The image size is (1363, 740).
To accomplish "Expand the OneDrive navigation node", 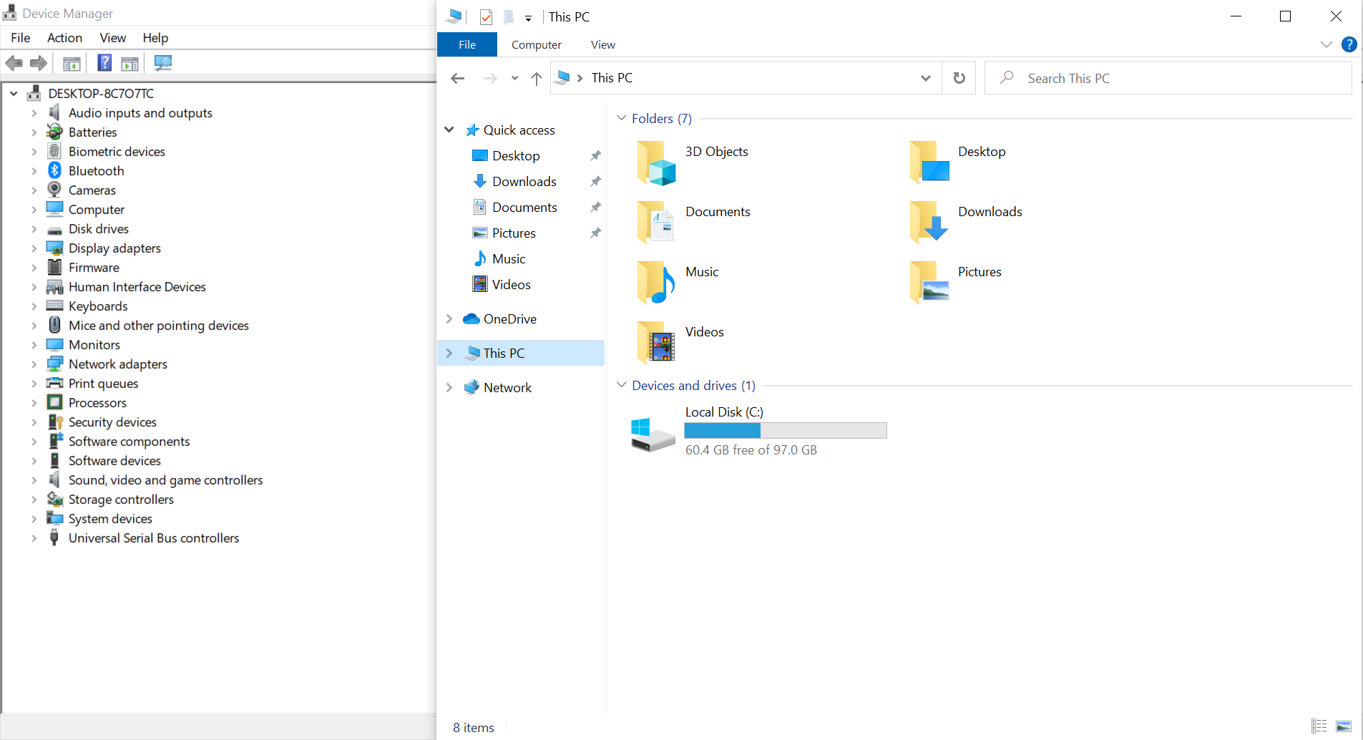I will [x=449, y=319].
